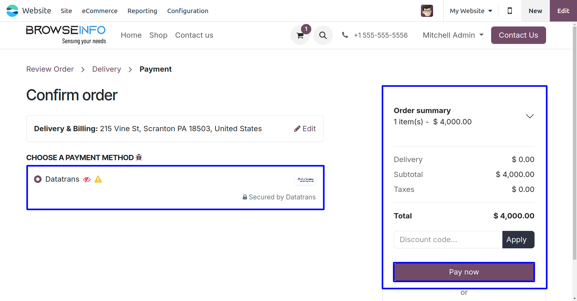Click the Pay now button
The height and width of the screenshot is (301, 577).
[464, 272]
